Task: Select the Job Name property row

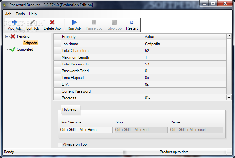Action: [x=140, y=44]
